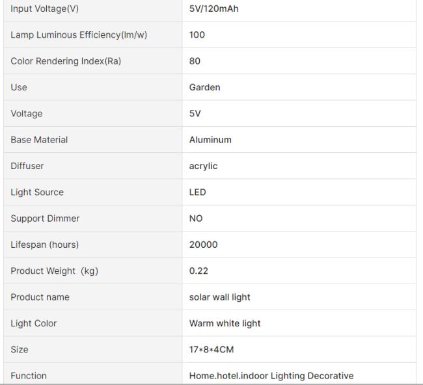Image resolution: width=423 pixels, height=385 pixels.
Task: Click the value 80 for color rendering
Action: tap(195, 61)
